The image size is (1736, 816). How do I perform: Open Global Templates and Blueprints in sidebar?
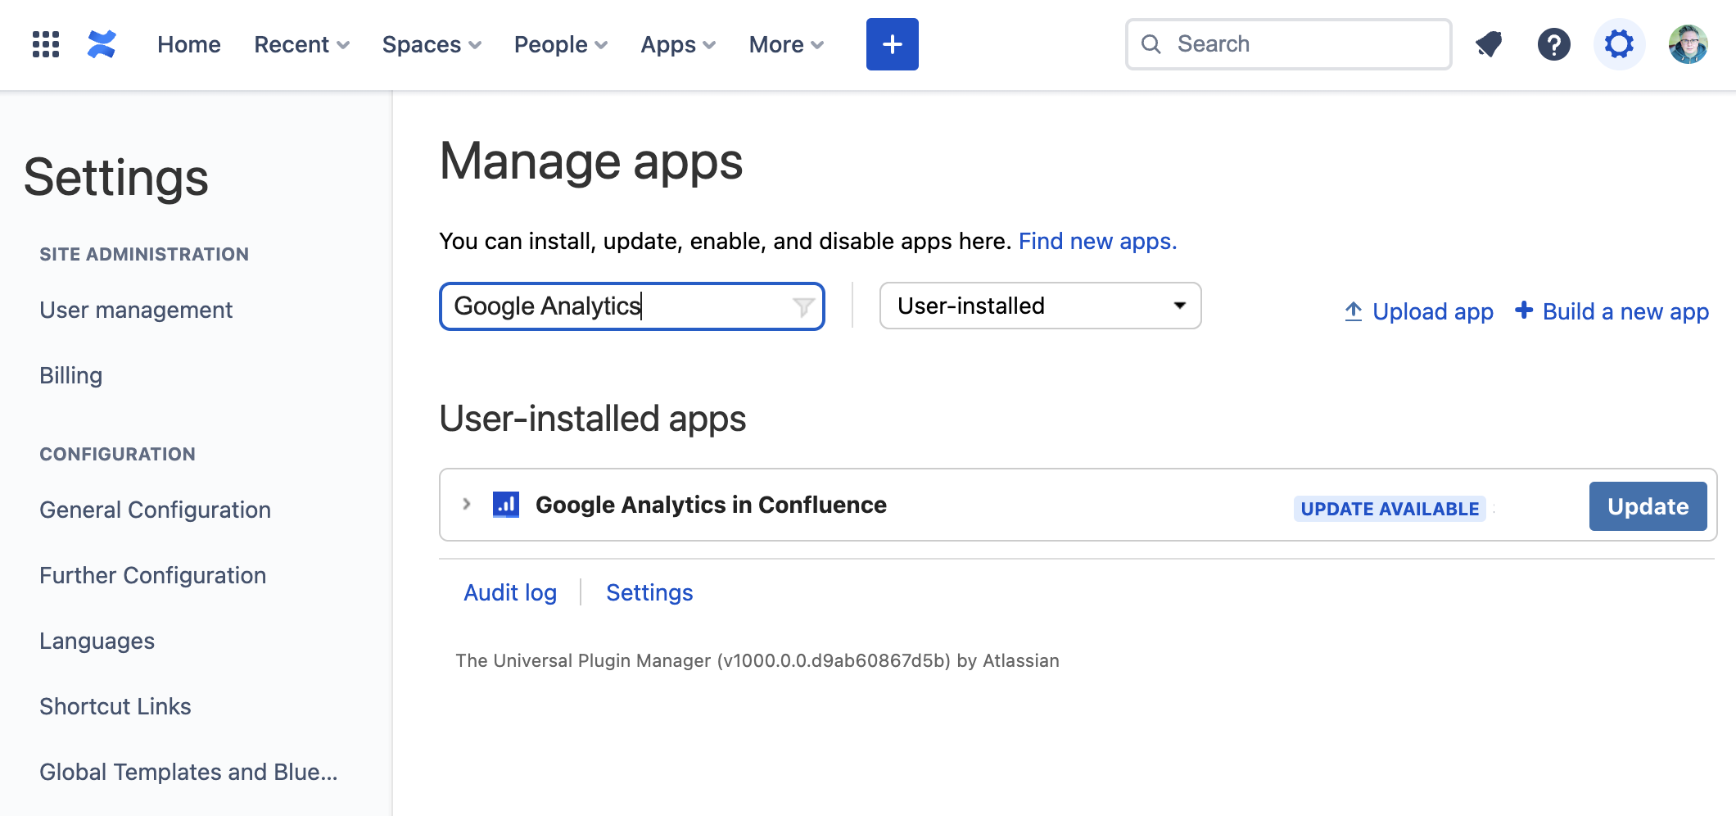click(188, 772)
